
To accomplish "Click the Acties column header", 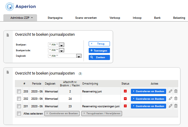I will coord(154,84).
